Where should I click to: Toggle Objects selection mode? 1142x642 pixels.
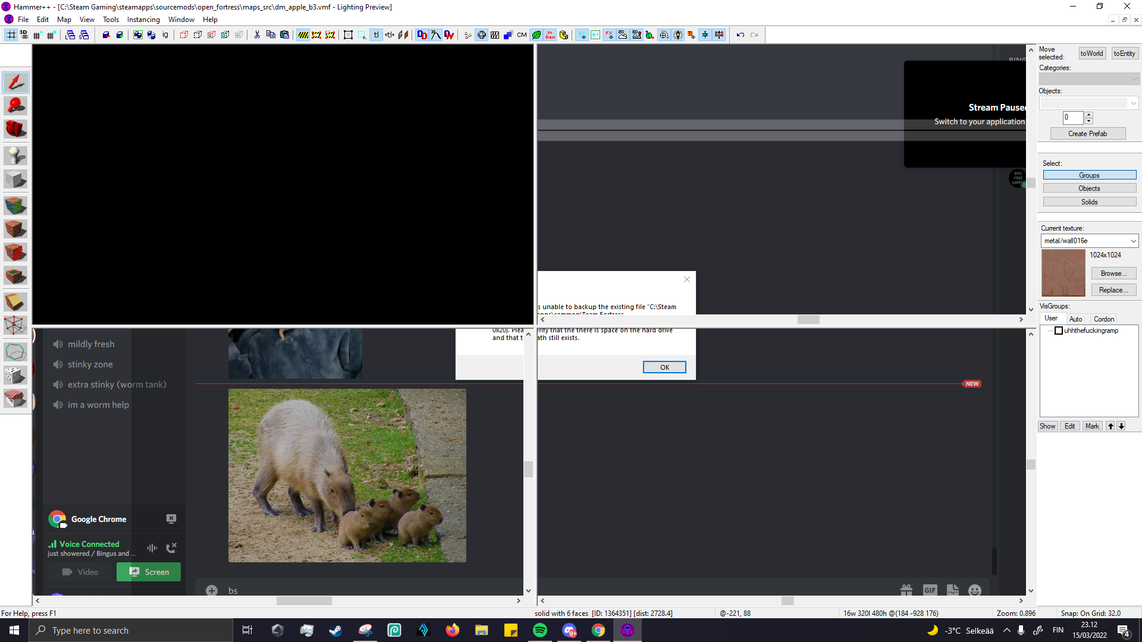1090,188
